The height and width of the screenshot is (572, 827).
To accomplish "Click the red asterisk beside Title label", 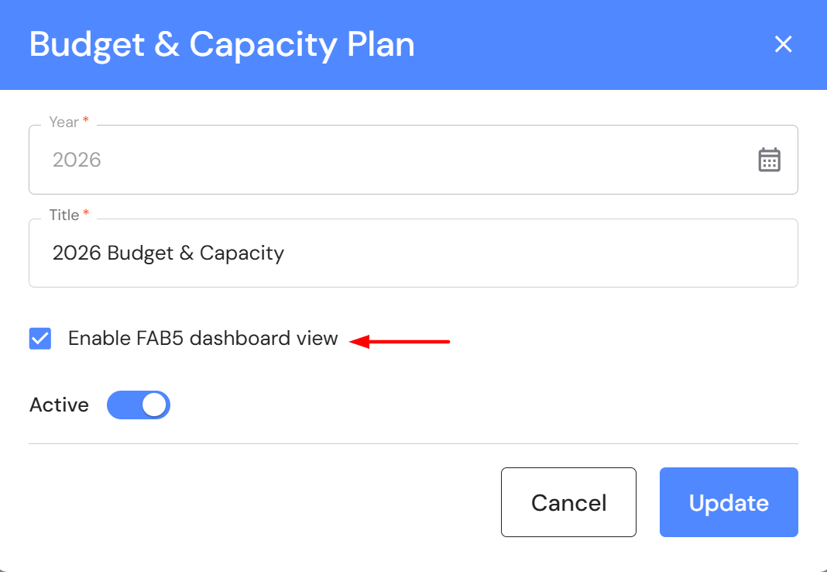I will 85,215.
